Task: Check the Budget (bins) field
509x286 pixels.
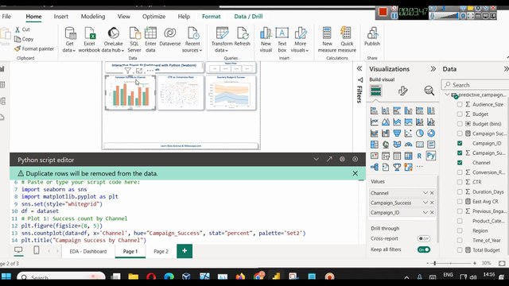Action: click(x=460, y=124)
